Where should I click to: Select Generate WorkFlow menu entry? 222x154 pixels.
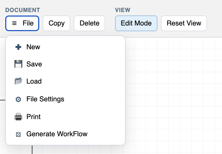tap(65, 134)
